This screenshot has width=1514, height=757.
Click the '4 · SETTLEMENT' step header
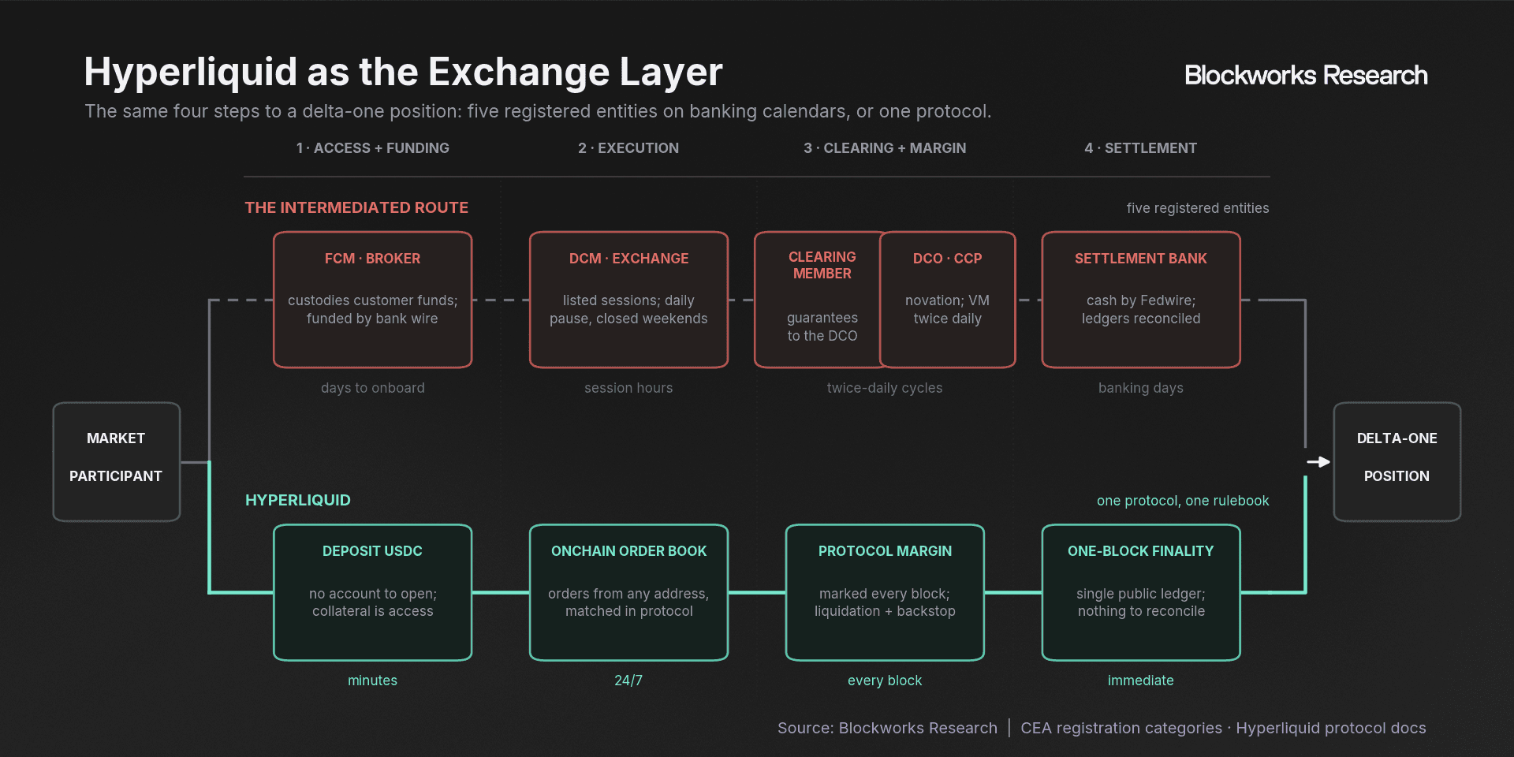(1141, 148)
